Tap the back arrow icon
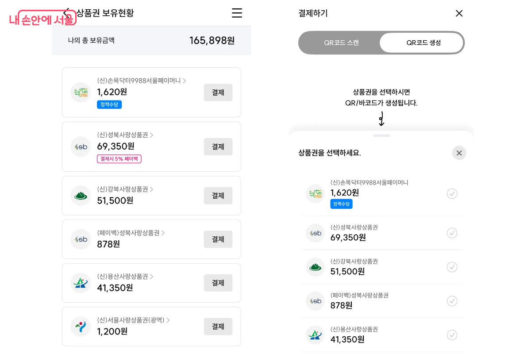Viewport: 531px width, 354px height. click(x=66, y=13)
